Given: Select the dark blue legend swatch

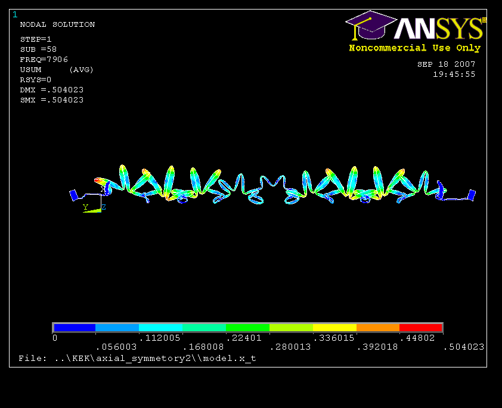Looking at the screenshot, I should (75, 328).
